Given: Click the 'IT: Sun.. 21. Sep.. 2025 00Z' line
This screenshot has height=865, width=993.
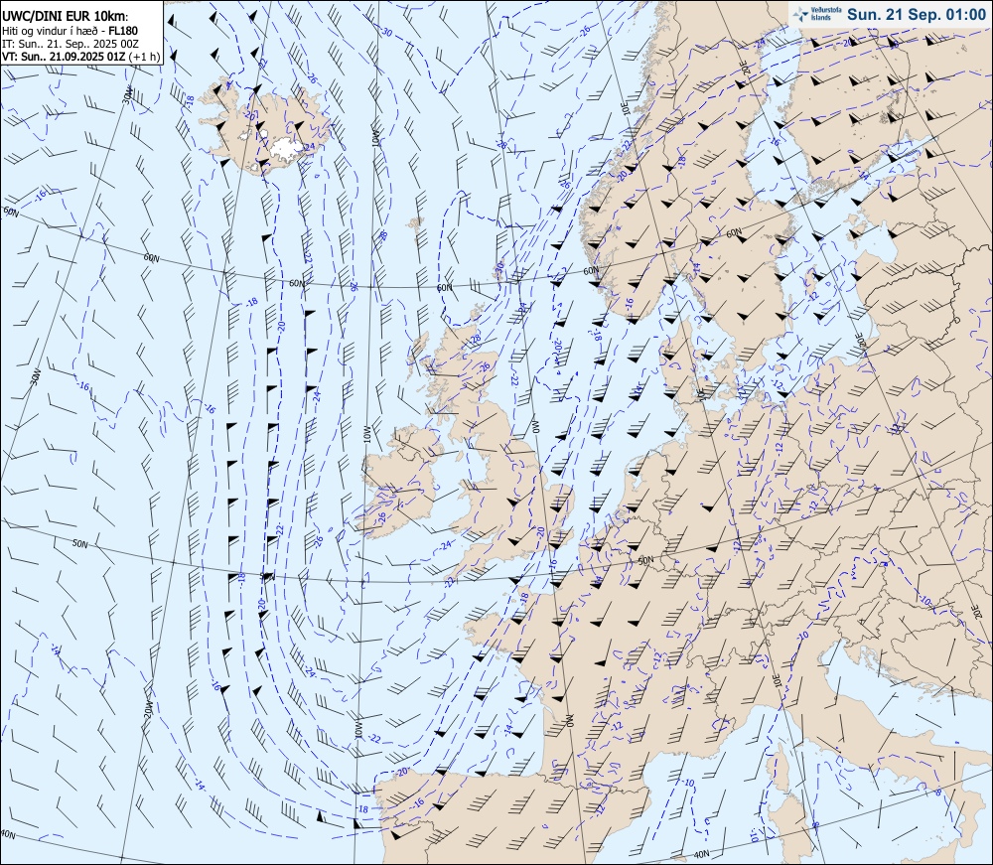Looking at the screenshot, I should tap(71, 44).
